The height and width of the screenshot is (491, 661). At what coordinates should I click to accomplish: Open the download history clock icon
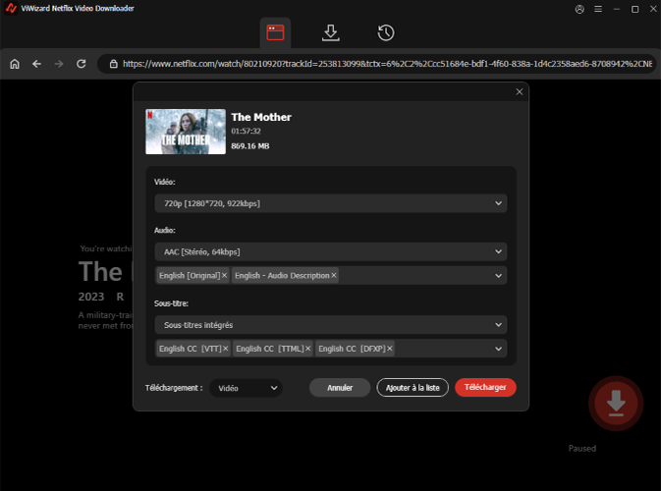tap(386, 32)
